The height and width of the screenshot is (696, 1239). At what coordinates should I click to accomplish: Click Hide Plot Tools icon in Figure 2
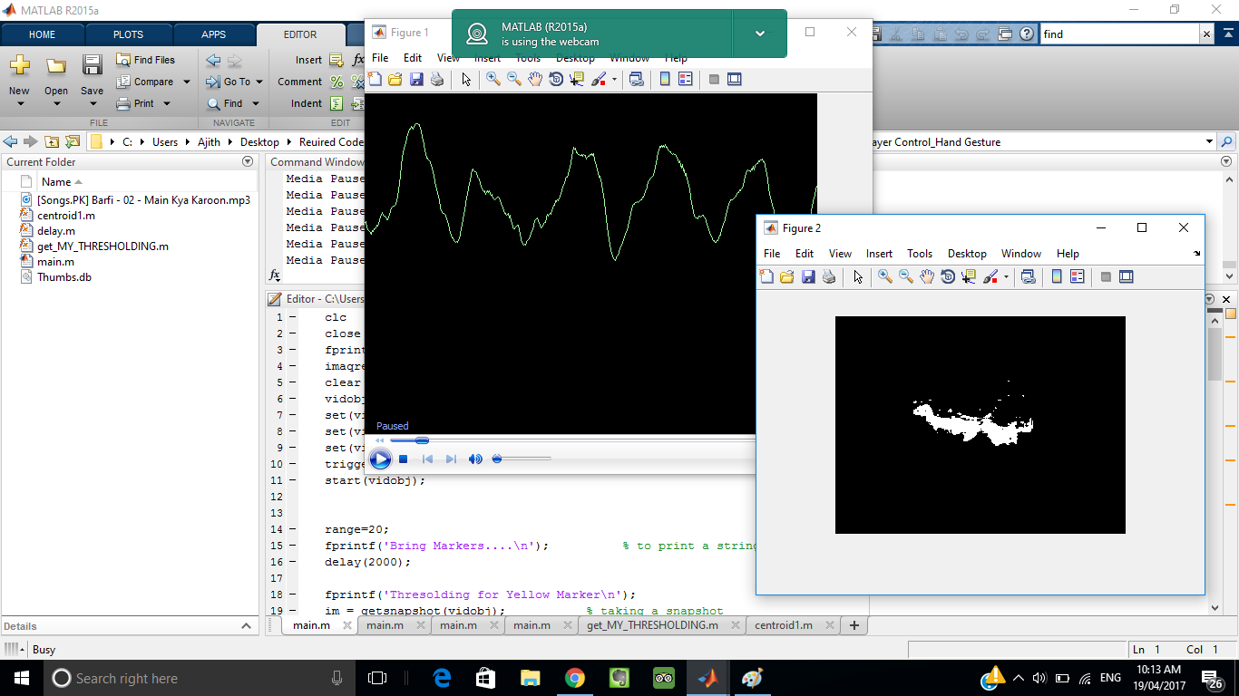(1106, 277)
